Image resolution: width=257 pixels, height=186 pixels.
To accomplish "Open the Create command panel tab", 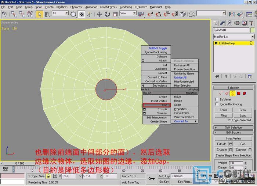I will click(216, 23).
